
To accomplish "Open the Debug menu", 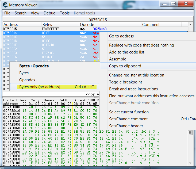I will [x=49, y=13].
